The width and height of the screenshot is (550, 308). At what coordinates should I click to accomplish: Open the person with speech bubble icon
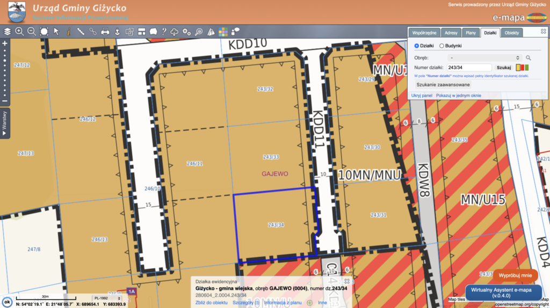pos(235,32)
